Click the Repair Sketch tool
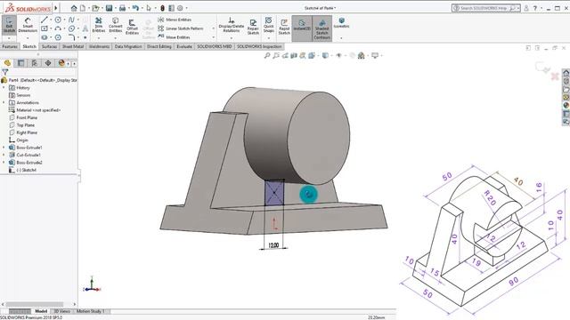The height and width of the screenshot is (320, 570). coord(253,27)
